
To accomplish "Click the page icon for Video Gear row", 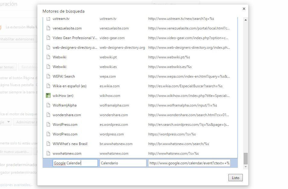I will (48, 38).
